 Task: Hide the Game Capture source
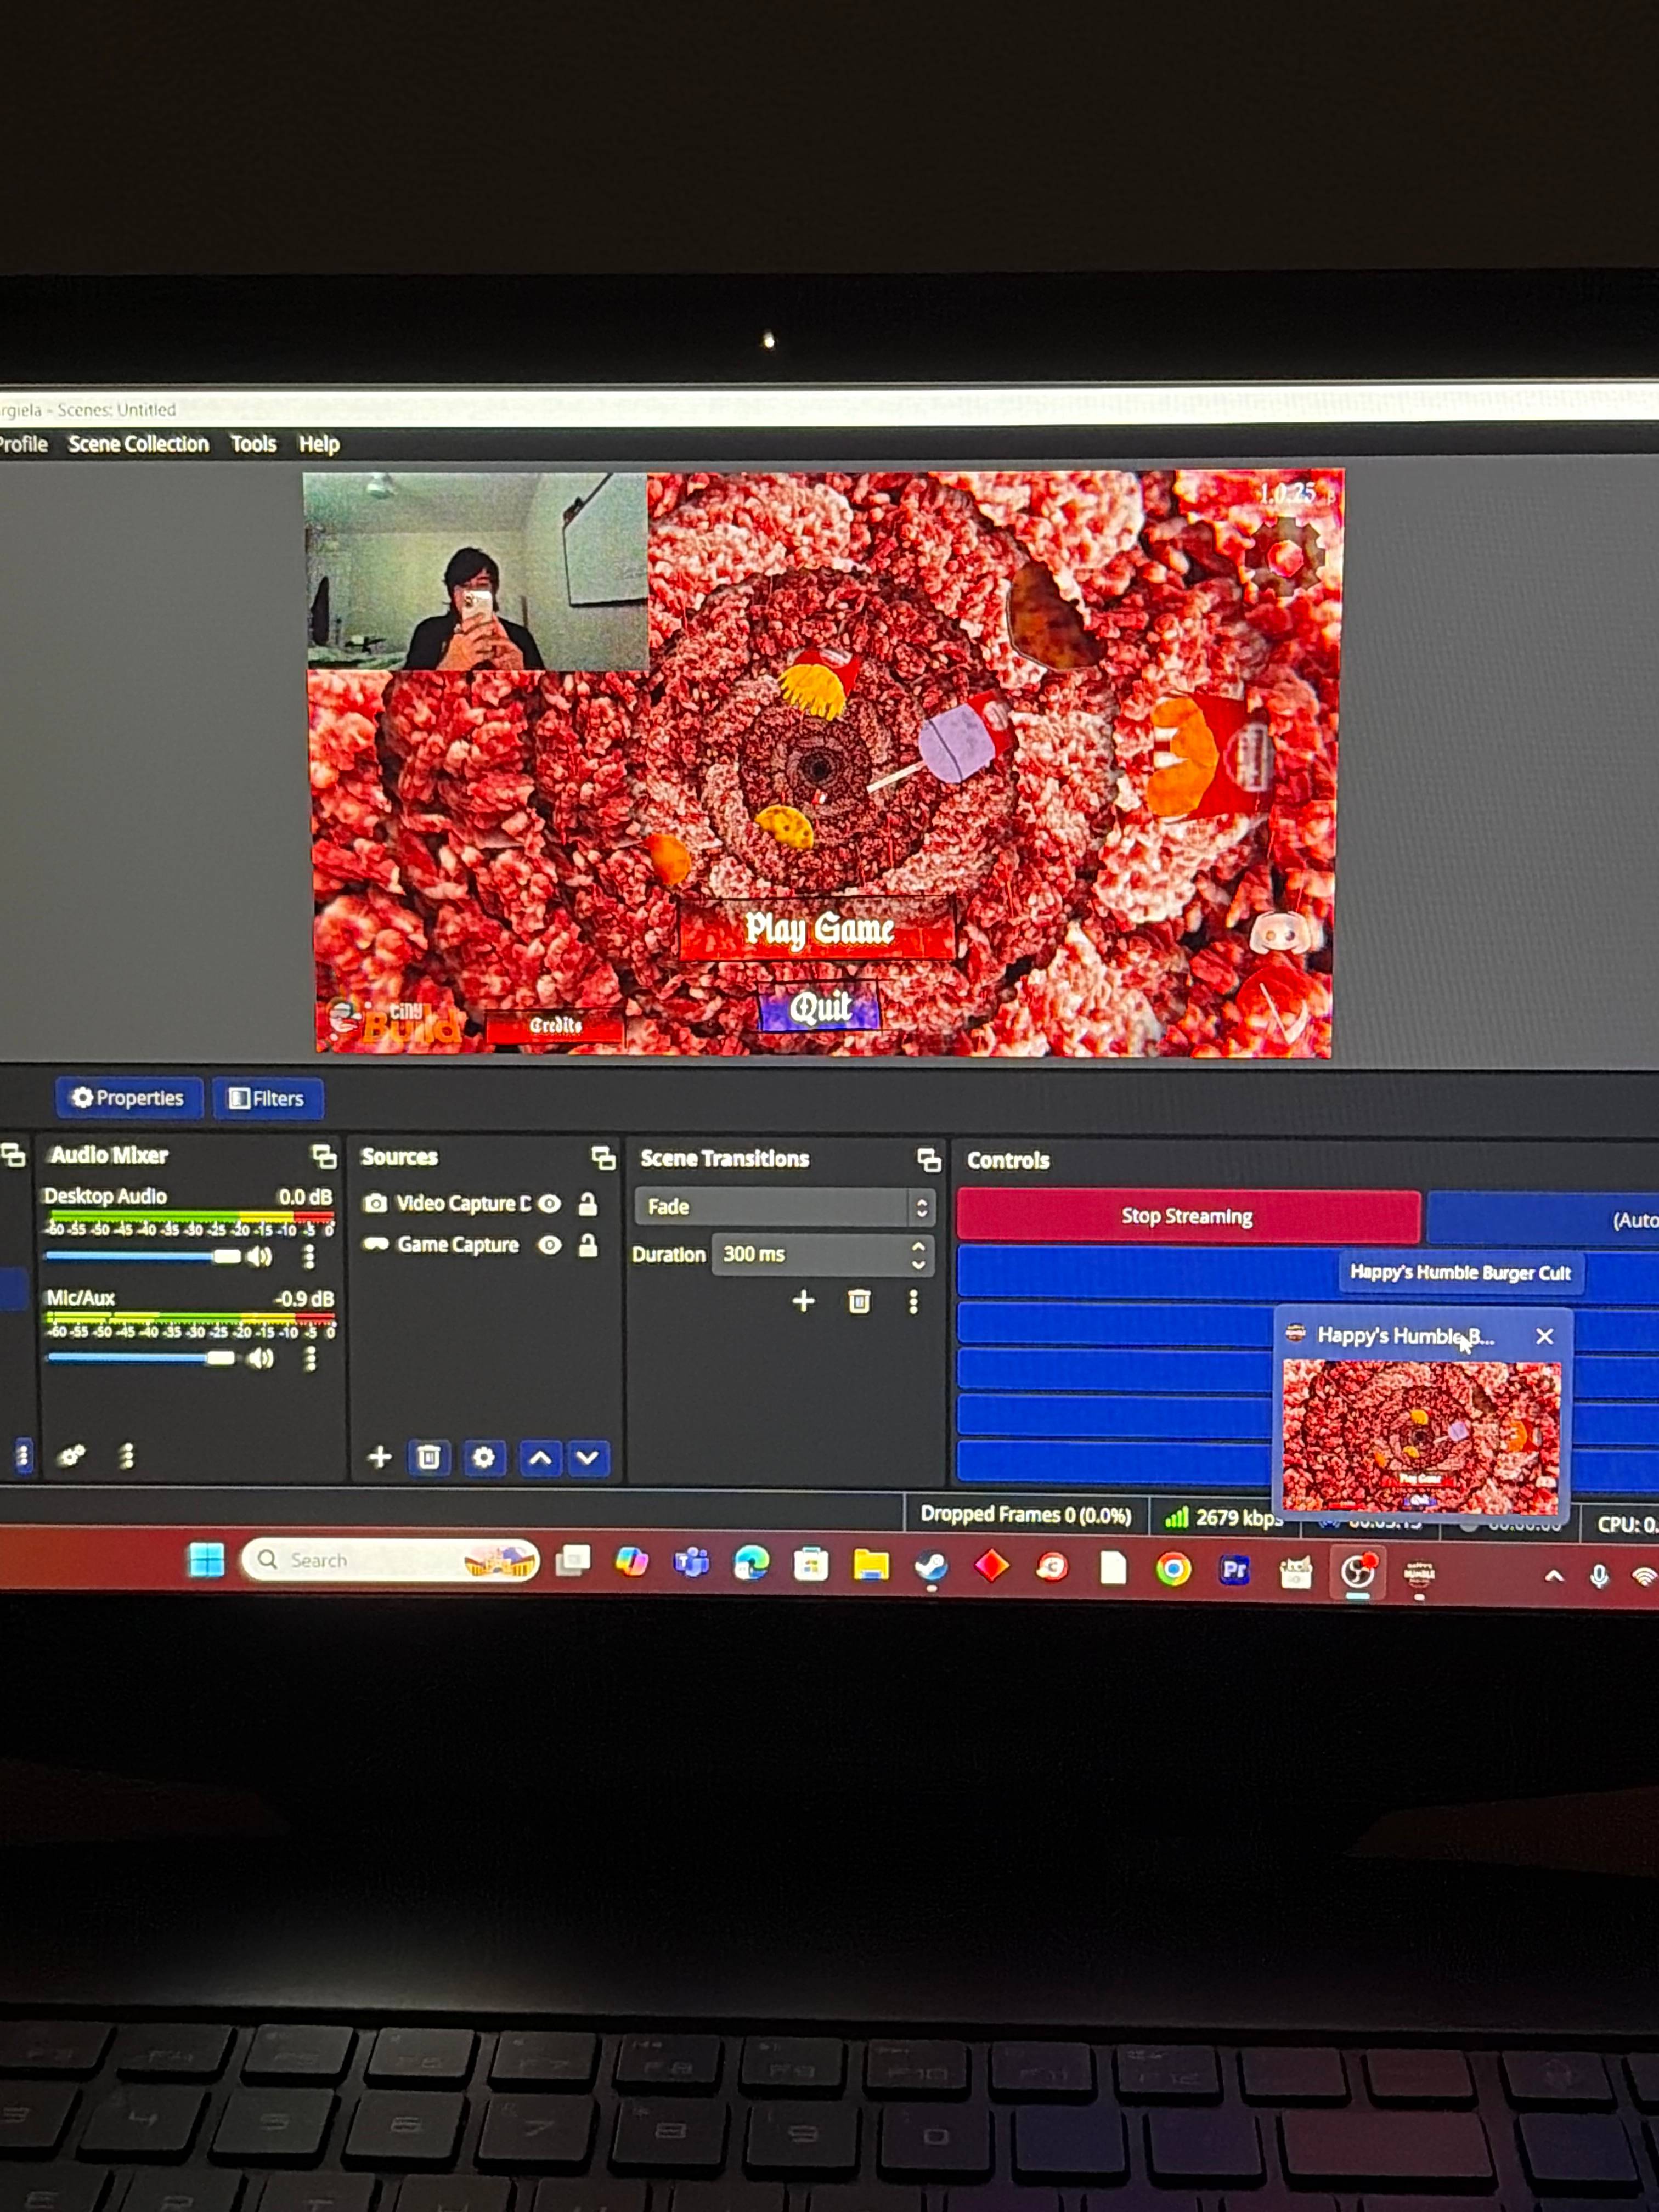[x=549, y=1245]
